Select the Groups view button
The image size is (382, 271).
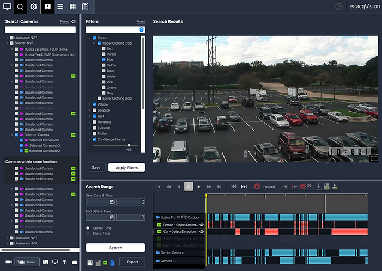click(27, 262)
